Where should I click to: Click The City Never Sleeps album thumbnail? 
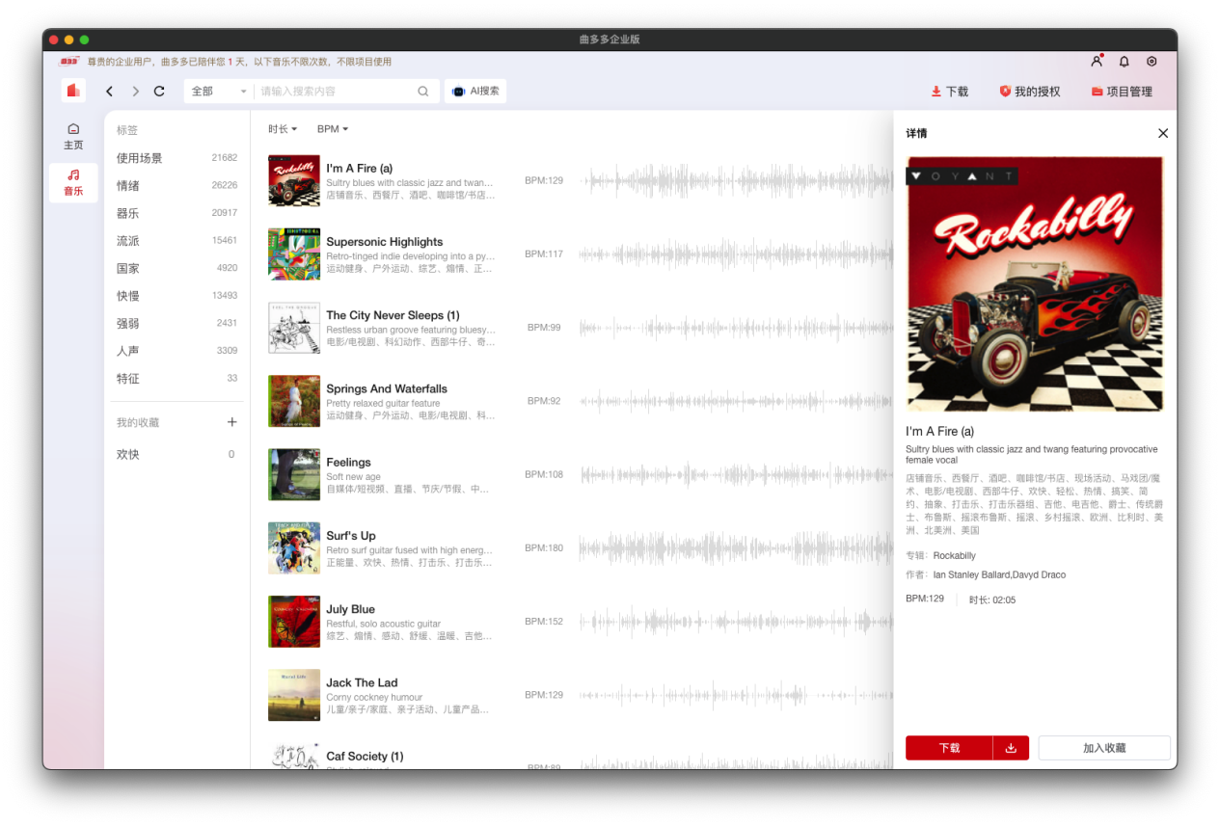[x=294, y=328]
